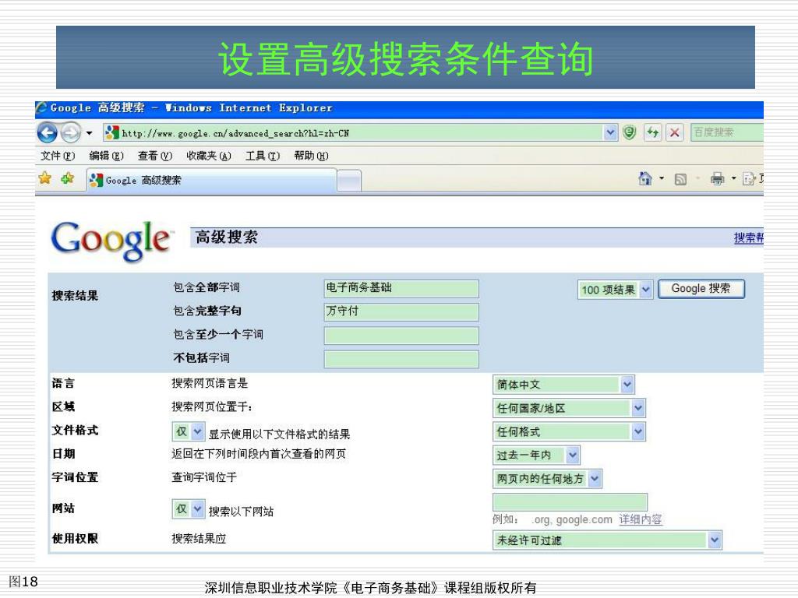
Task: Open the 未经许可过滤 usage rights dropdown
Action: click(607, 540)
